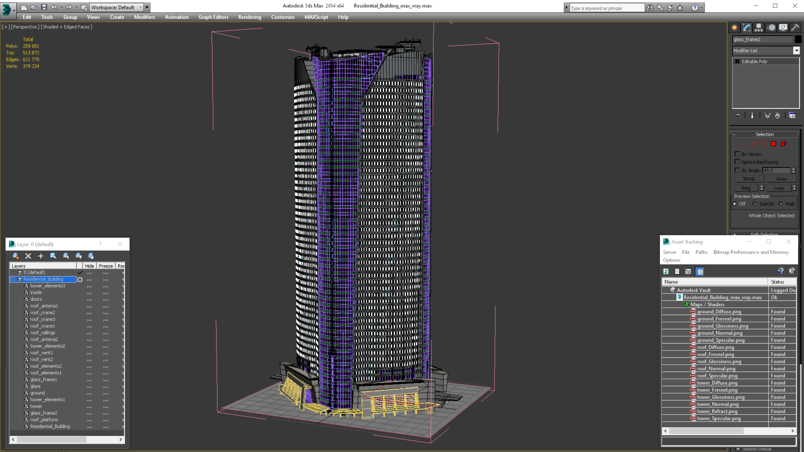Click the Asset Tracking refresh icon
804x452 pixels.
tap(666, 271)
